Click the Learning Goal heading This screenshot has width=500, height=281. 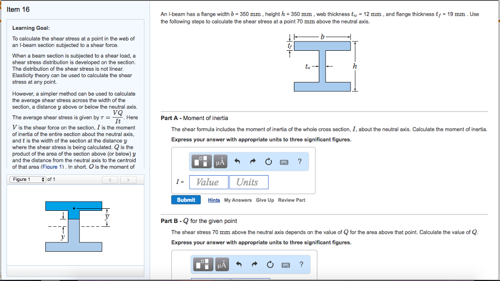pyautogui.click(x=31, y=28)
